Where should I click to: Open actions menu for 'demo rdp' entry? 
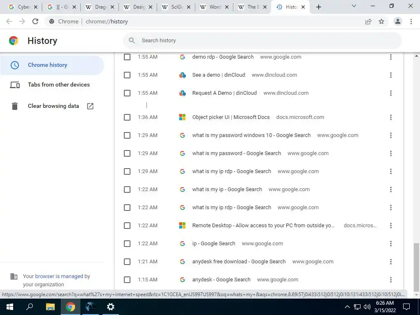391,57
